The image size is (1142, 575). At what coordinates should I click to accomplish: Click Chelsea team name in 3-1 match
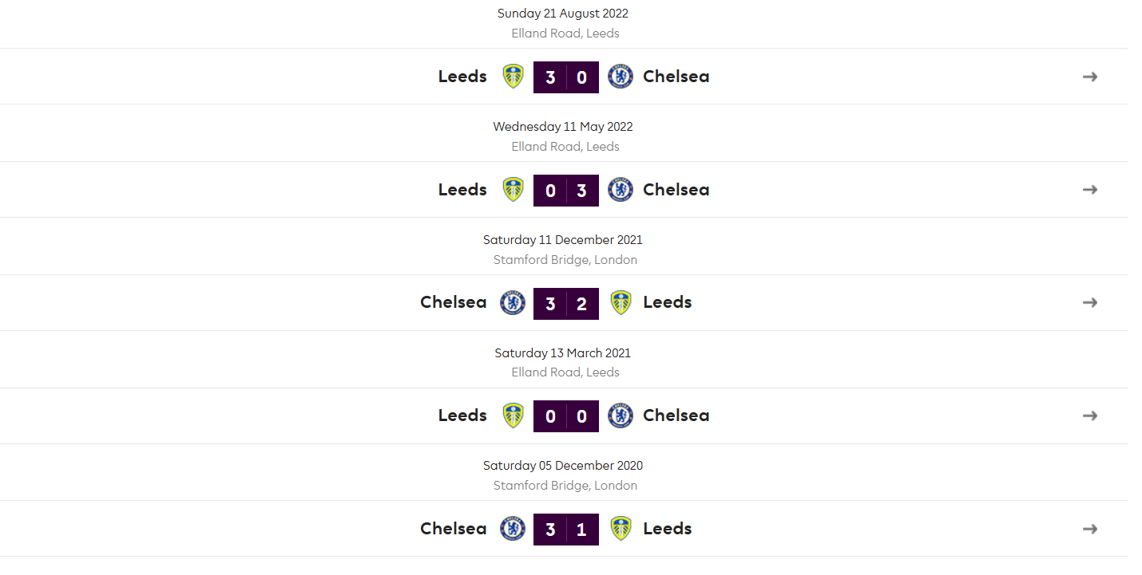(x=454, y=529)
